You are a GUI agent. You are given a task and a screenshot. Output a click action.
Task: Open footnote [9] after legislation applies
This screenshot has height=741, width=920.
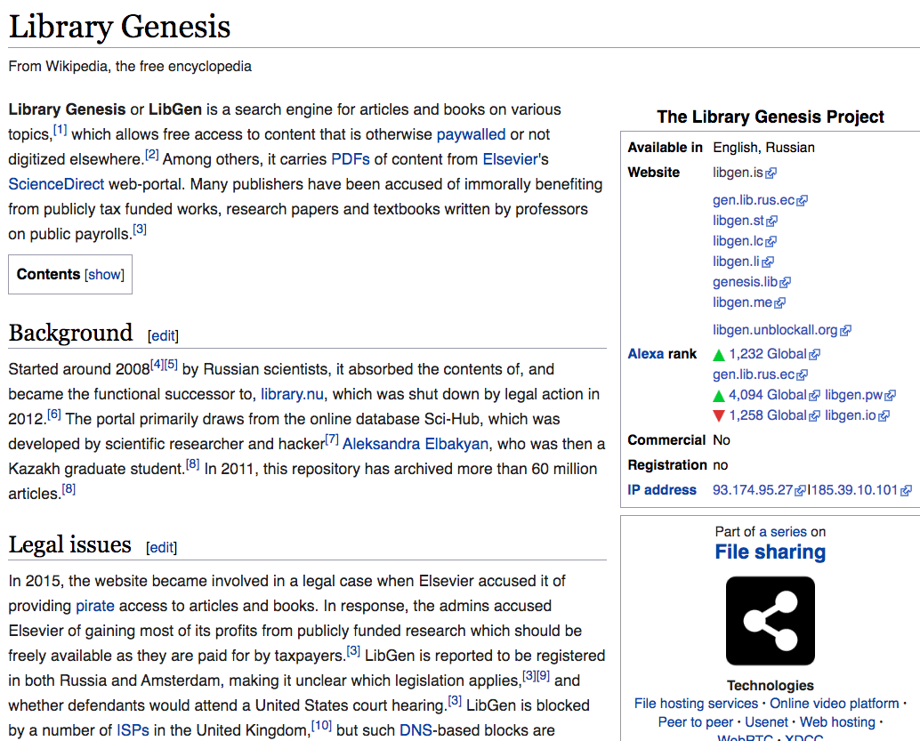tap(544, 676)
